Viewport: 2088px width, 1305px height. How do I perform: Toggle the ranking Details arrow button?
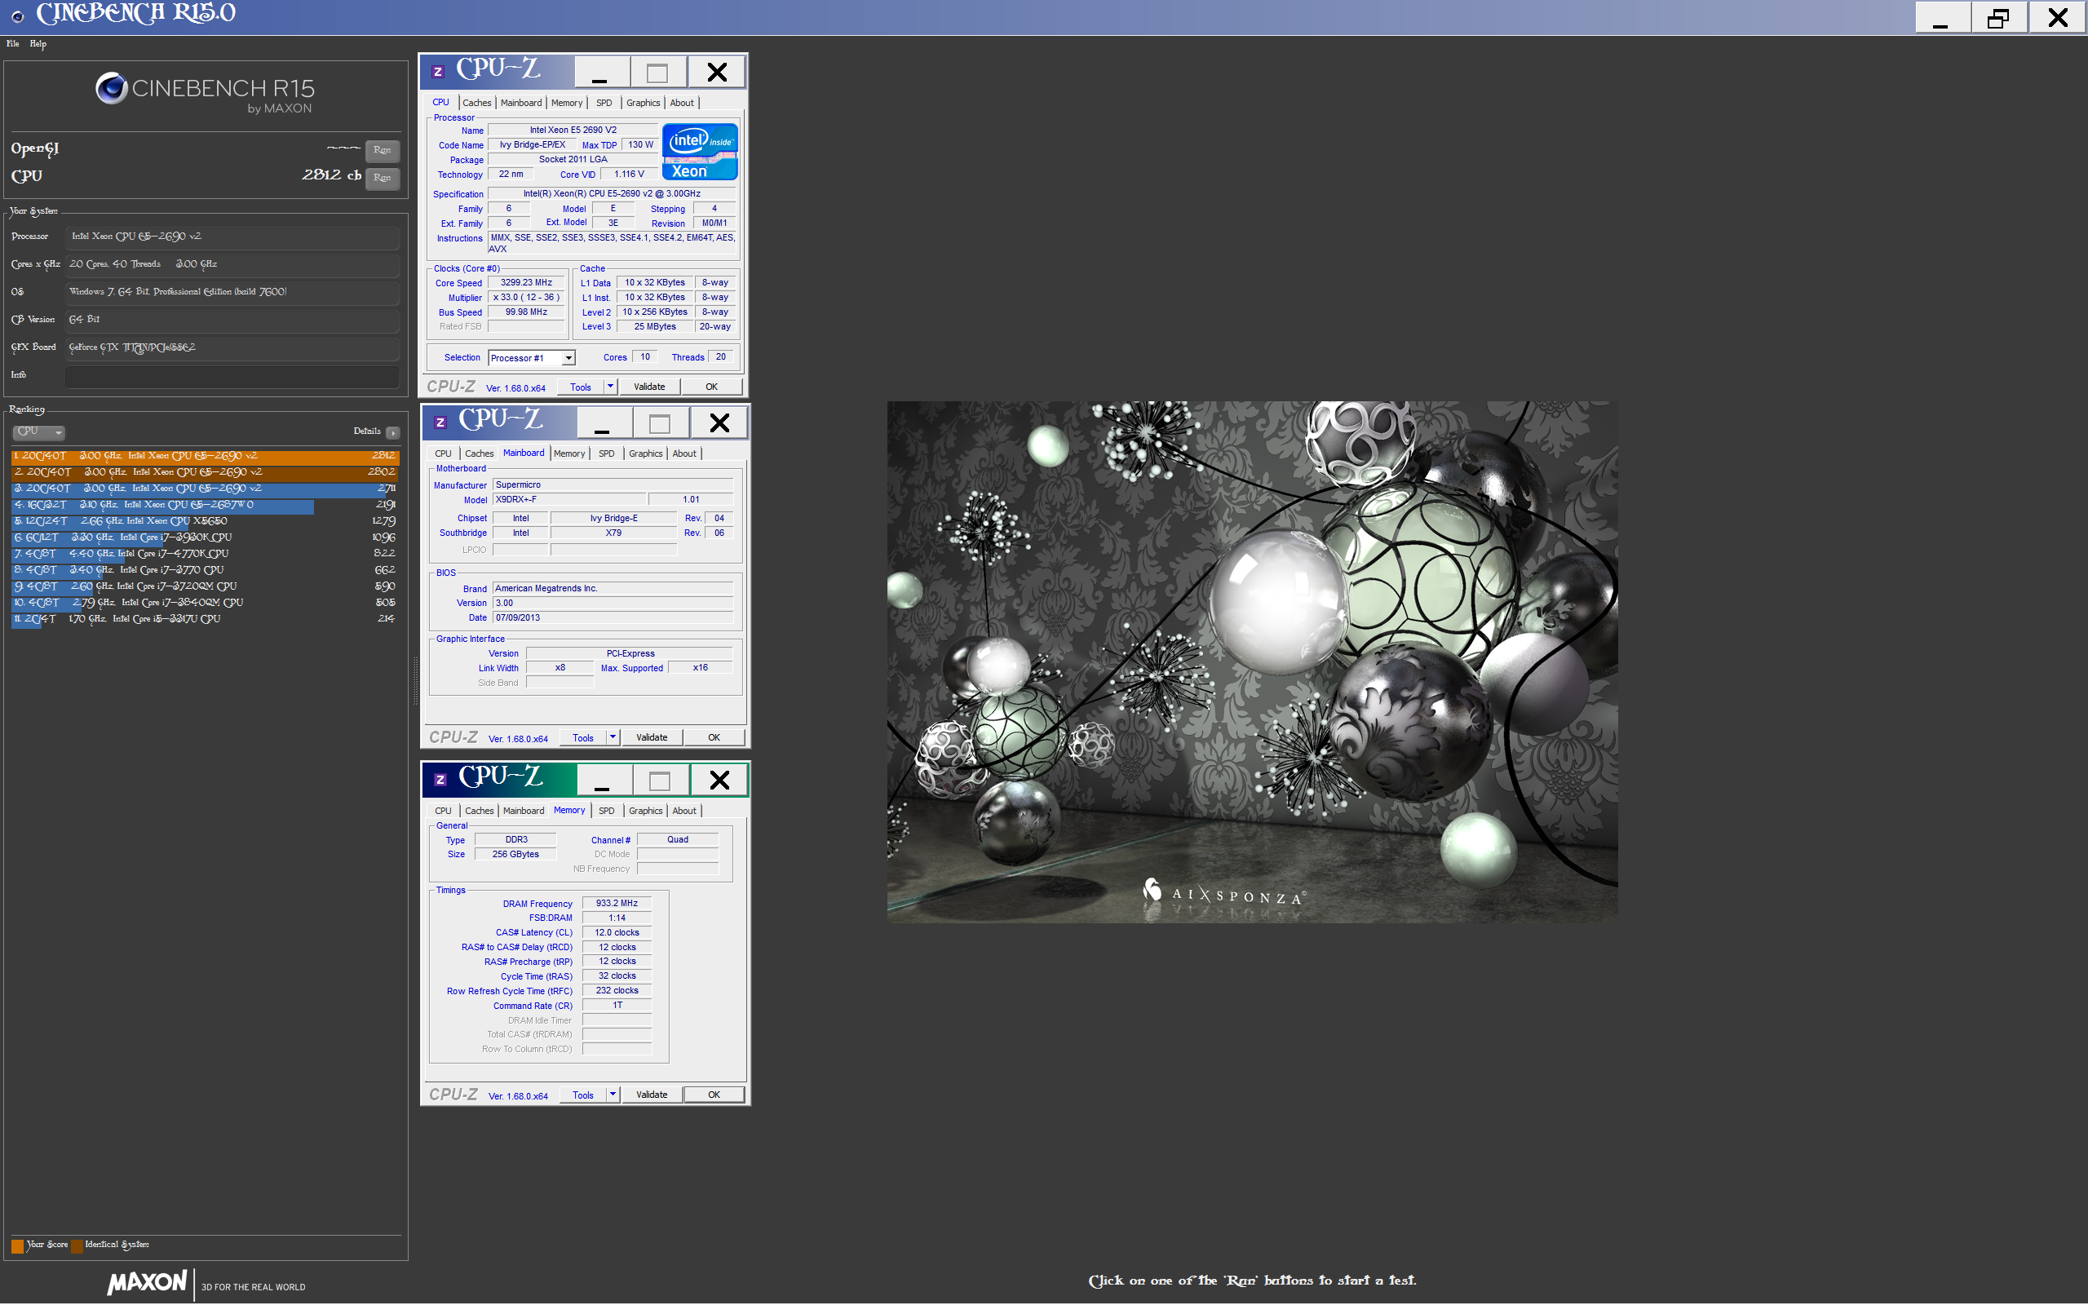tap(392, 432)
